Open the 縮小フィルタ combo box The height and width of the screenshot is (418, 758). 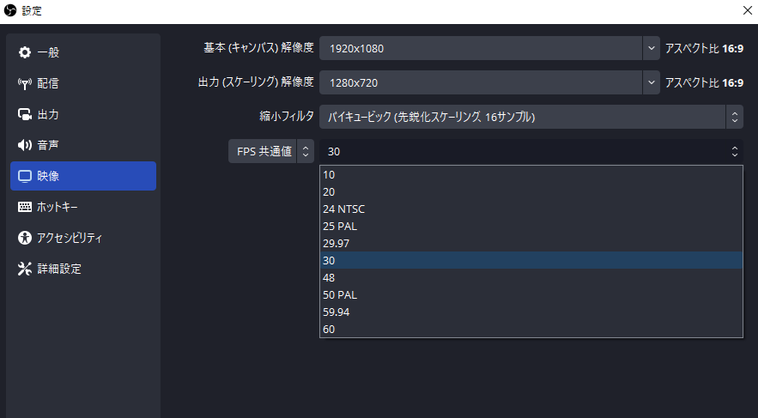tap(531, 117)
